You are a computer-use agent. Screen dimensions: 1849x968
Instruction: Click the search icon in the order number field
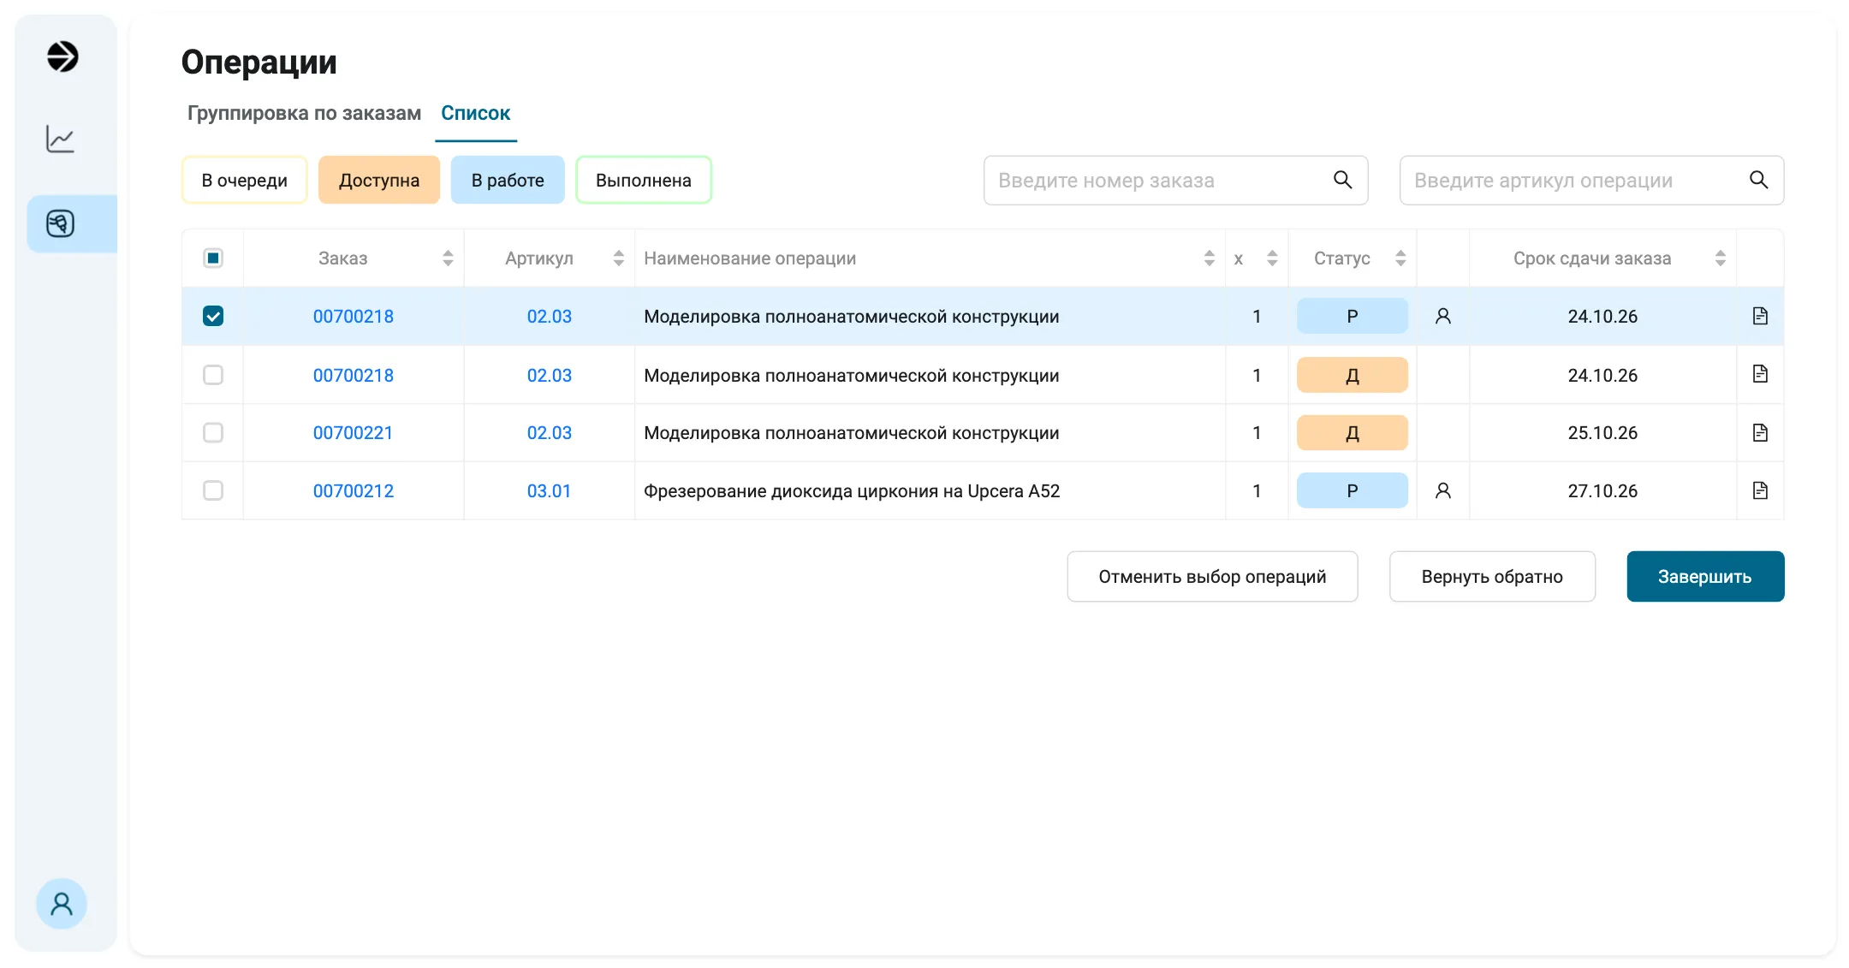tap(1342, 180)
